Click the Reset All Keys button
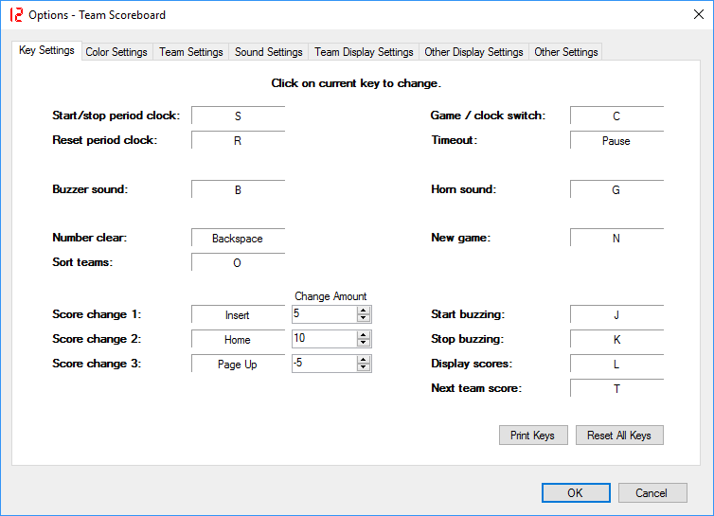The height and width of the screenshot is (516, 714). [619, 436]
